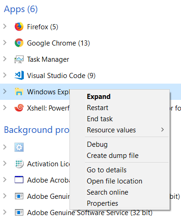
Task: Expand the Xshell process row
Action: [5, 108]
